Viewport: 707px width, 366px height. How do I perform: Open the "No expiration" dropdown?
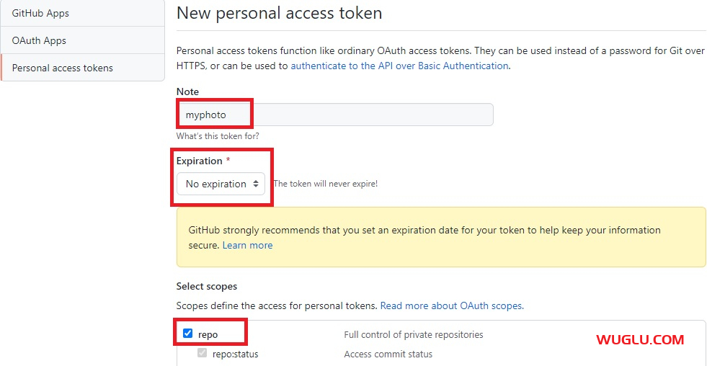pyautogui.click(x=221, y=184)
